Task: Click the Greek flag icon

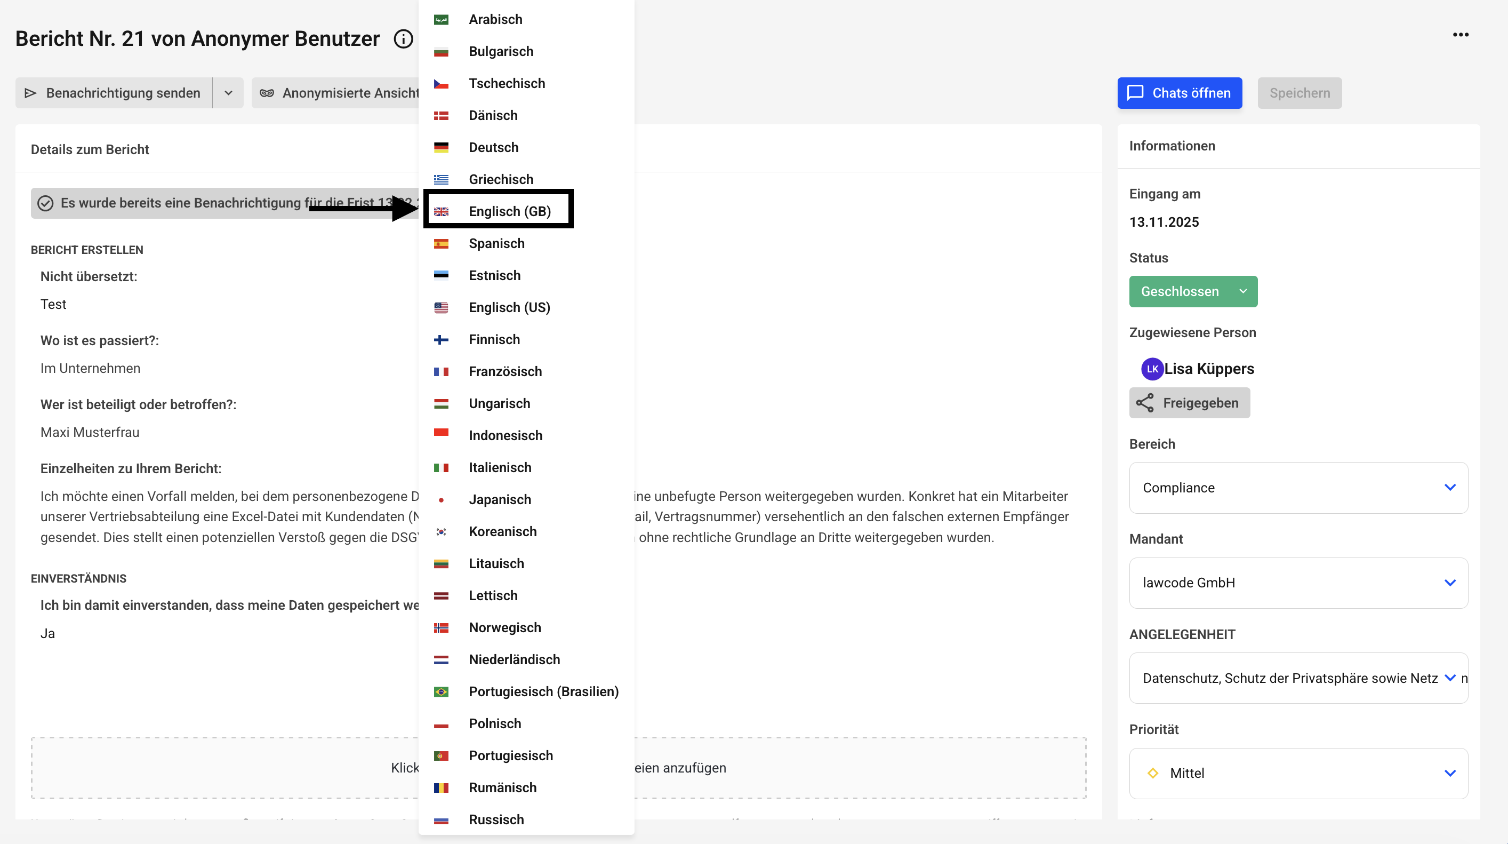Action: click(441, 180)
